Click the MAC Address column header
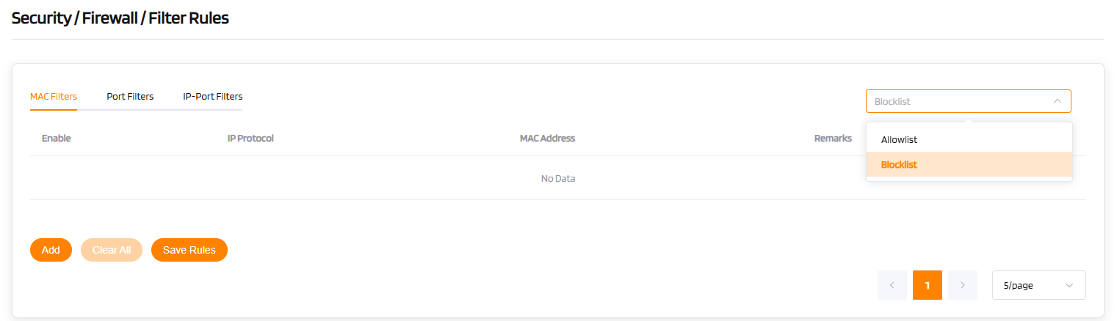 click(547, 139)
